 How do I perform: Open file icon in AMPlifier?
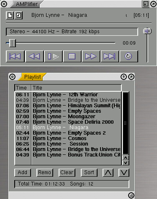(10, 15)
